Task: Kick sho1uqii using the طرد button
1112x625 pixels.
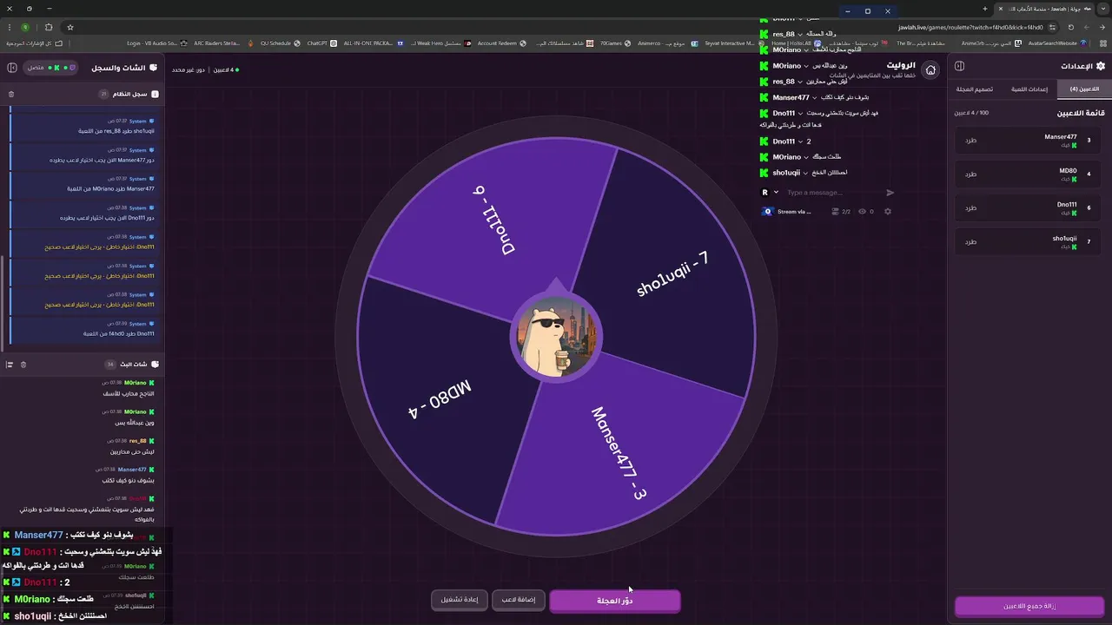Action: tap(971, 241)
